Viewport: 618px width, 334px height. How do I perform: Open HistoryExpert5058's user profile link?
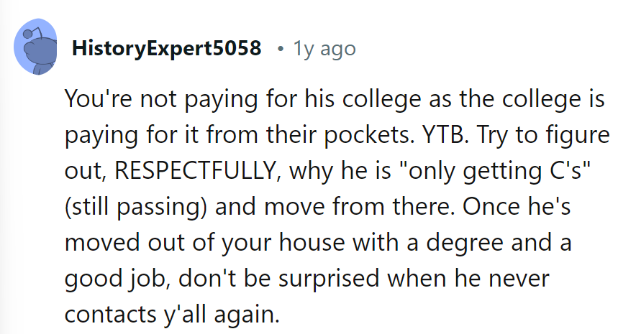click(166, 49)
